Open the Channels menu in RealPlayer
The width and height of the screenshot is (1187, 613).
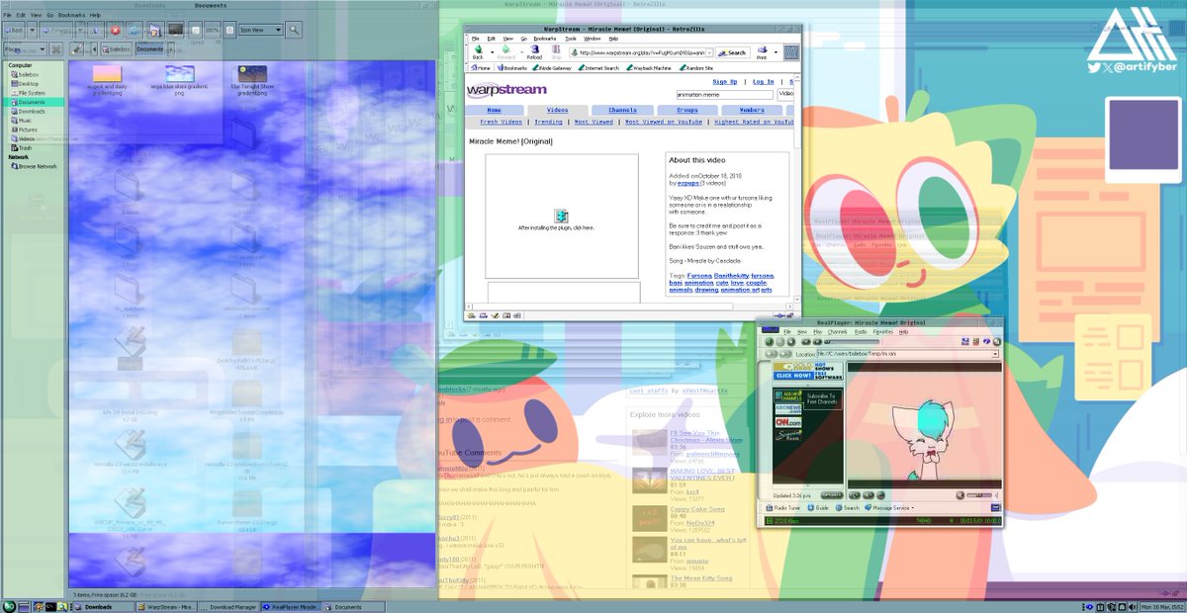click(837, 331)
